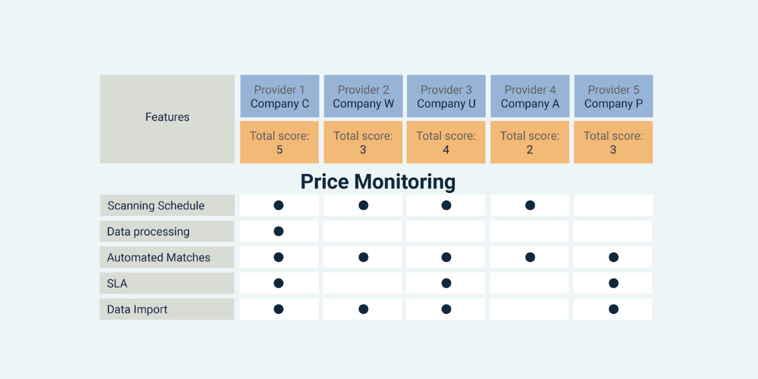Click the Automated Matches row label

(x=167, y=257)
